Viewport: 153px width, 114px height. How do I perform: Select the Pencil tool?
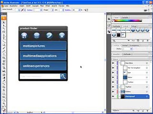pos(4,51)
